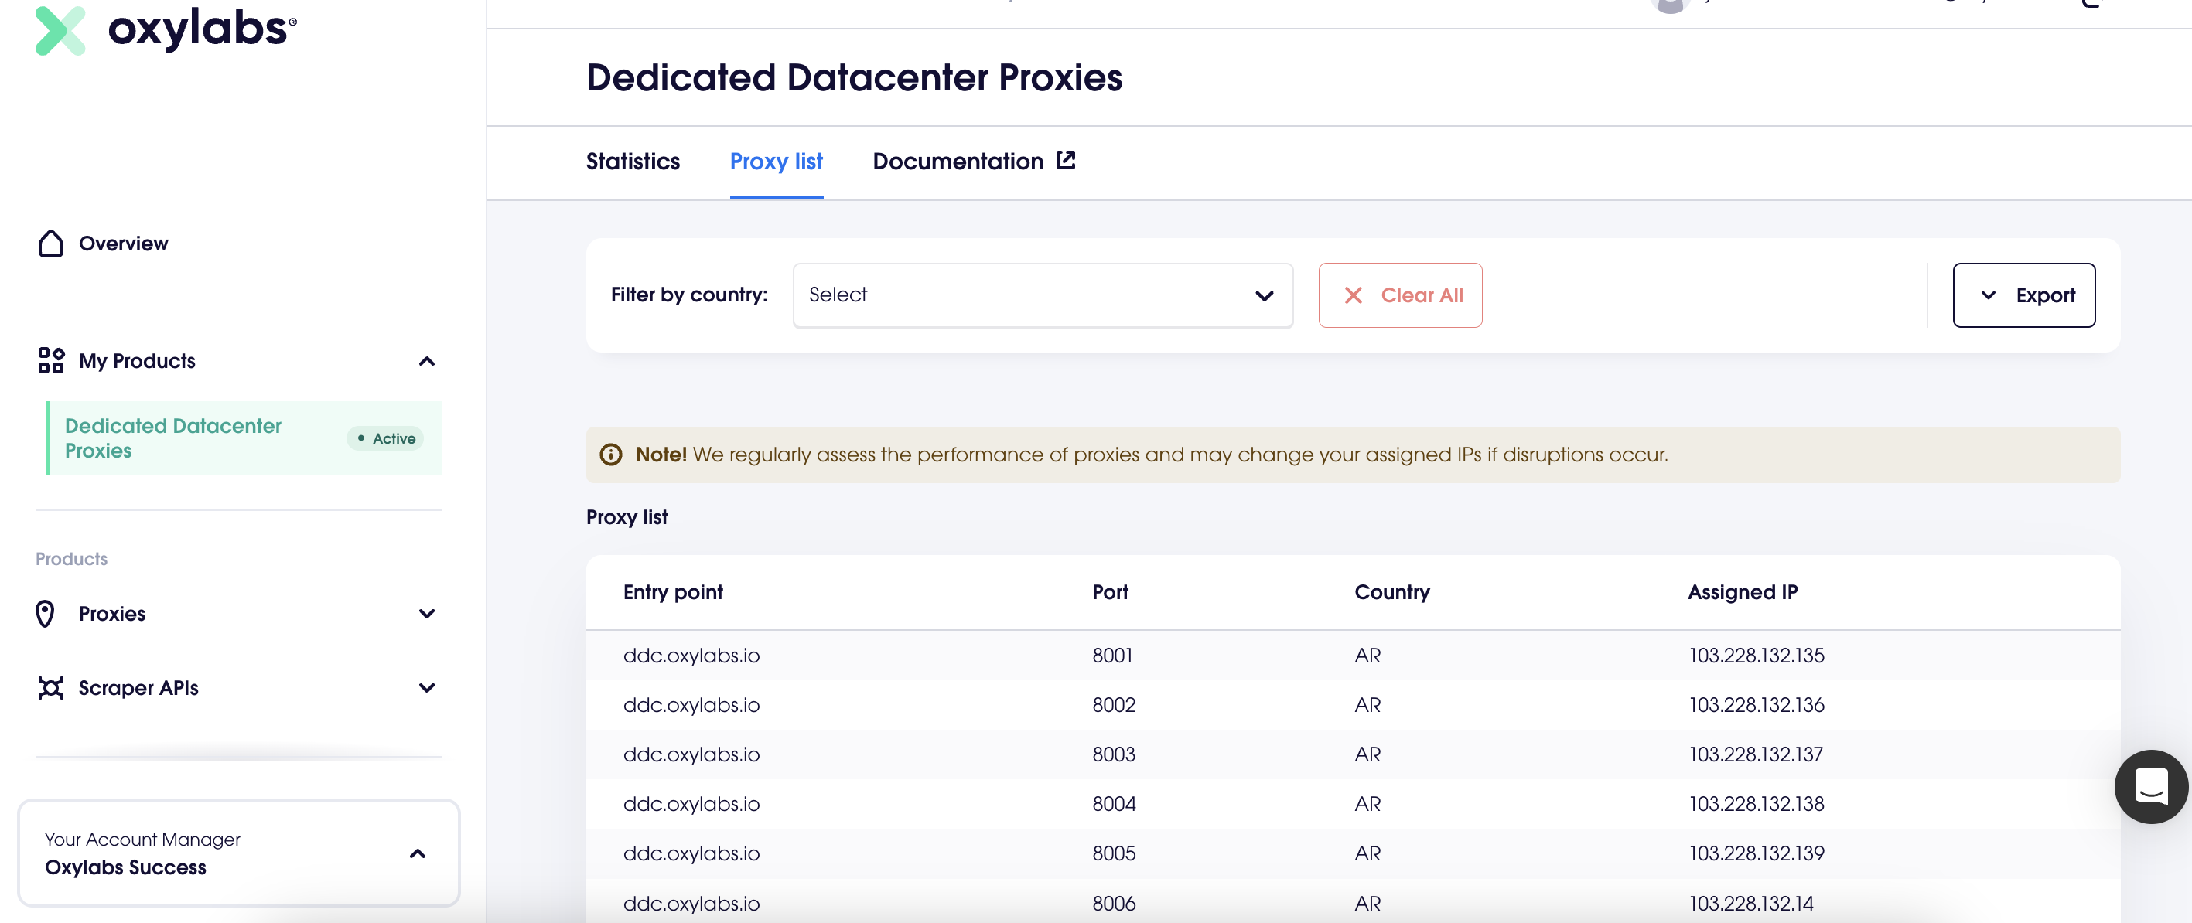Viewport: 2192px width, 923px height.
Task: Click the Documentation external link icon
Action: click(x=1065, y=160)
